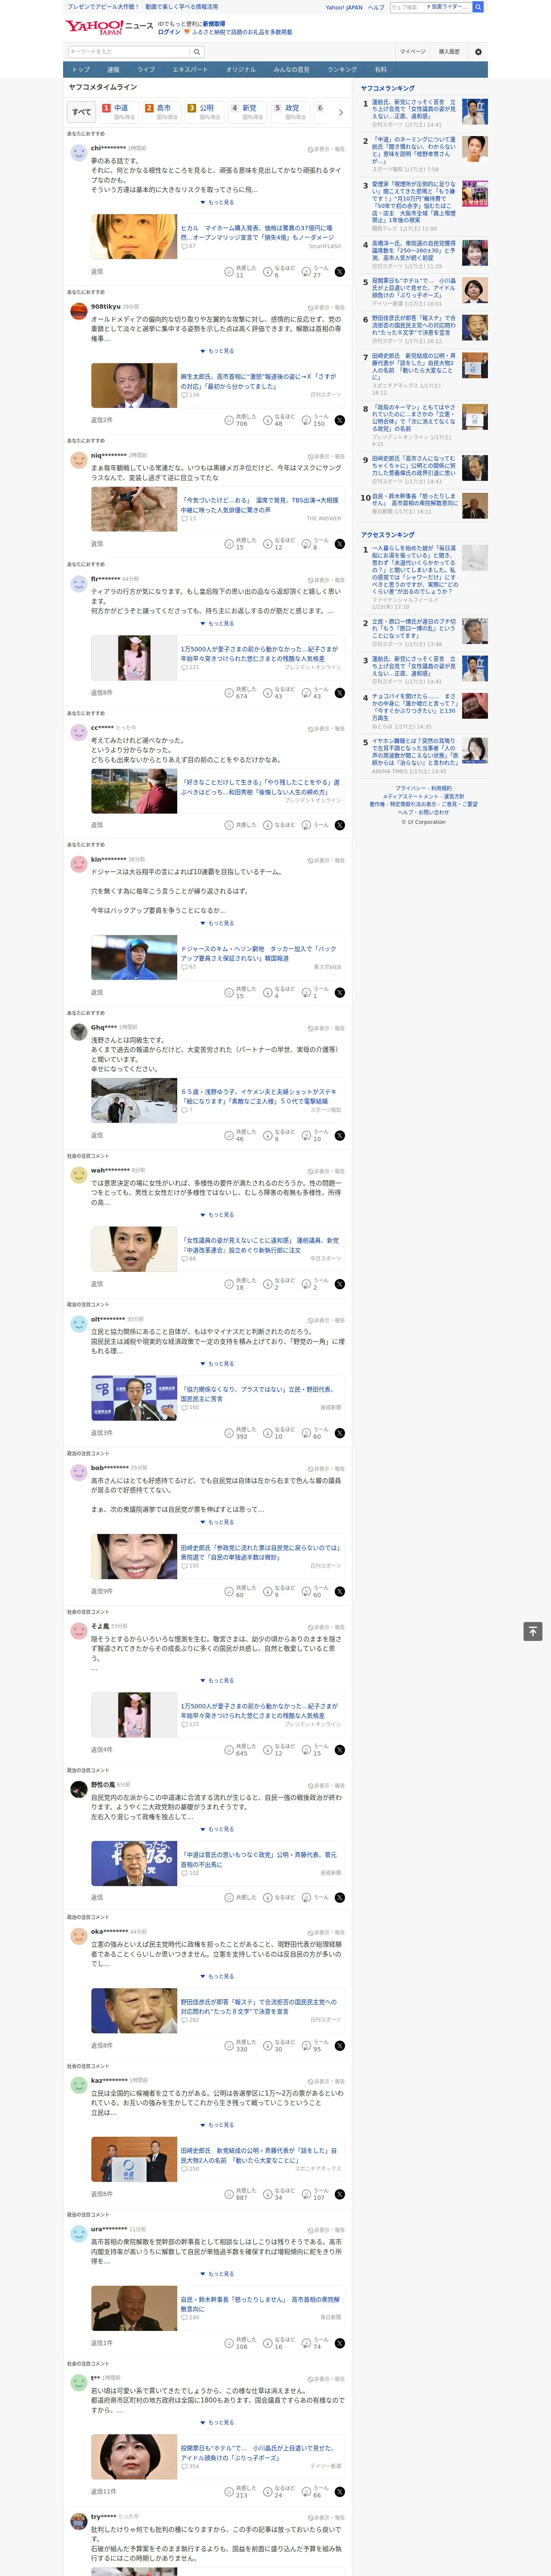
Task: Expand もっと見る on chi******** comment
Action: tap(217, 202)
